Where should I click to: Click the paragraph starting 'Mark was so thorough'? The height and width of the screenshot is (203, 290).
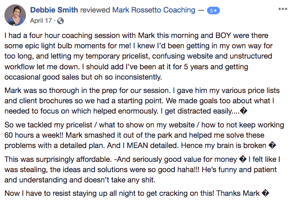(142, 101)
